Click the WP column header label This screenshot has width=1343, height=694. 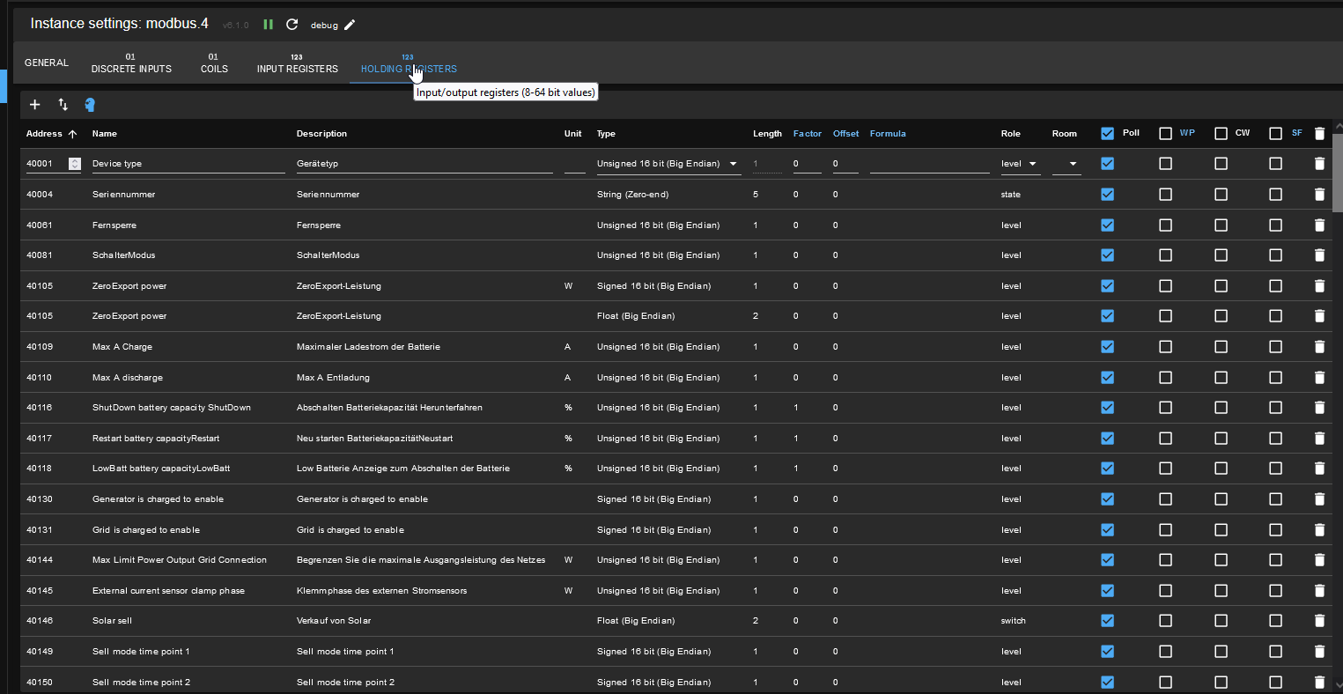click(1187, 133)
